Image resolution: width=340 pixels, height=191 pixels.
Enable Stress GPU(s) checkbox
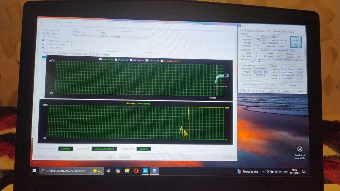coord(47,47)
